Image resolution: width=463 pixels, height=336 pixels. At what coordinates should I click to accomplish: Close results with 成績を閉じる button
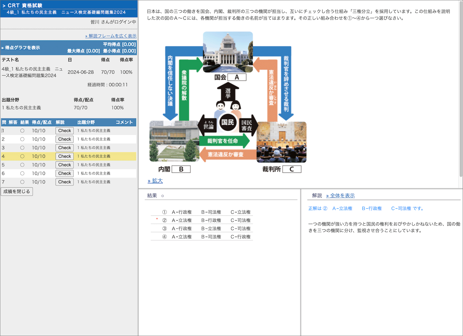[17, 192]
